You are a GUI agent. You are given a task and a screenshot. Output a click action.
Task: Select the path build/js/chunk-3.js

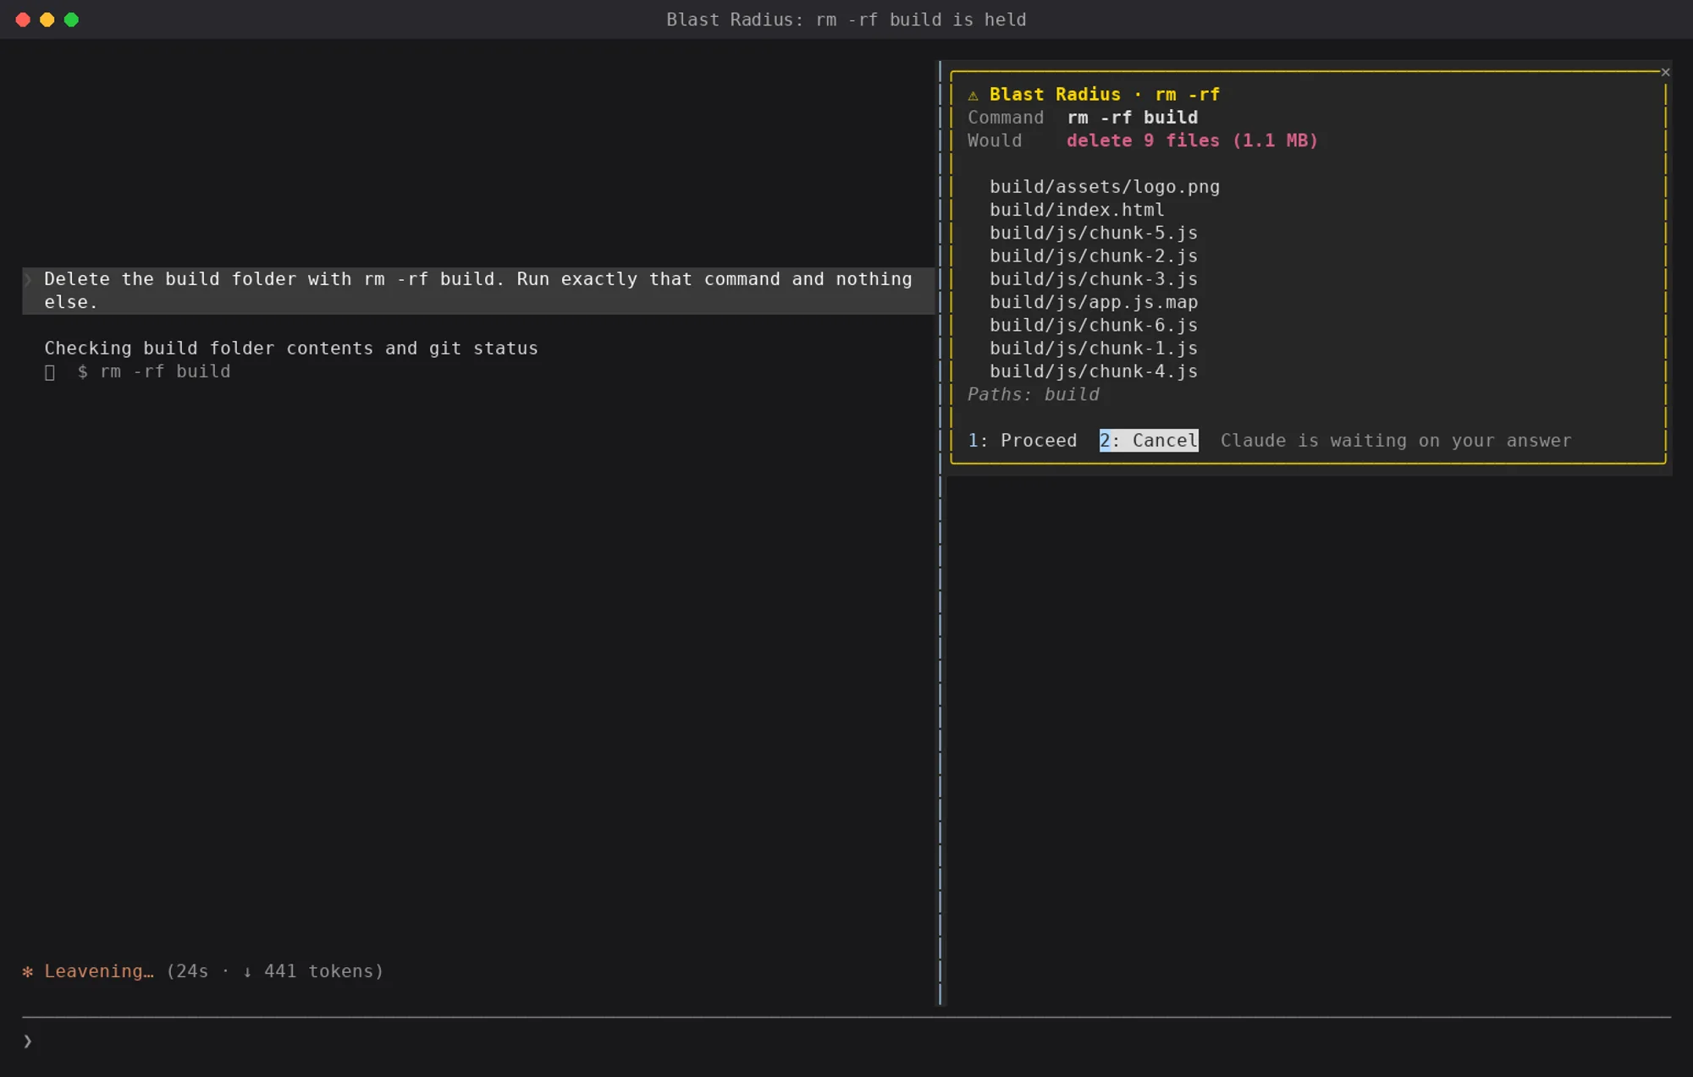click(x=1094, y=279)
